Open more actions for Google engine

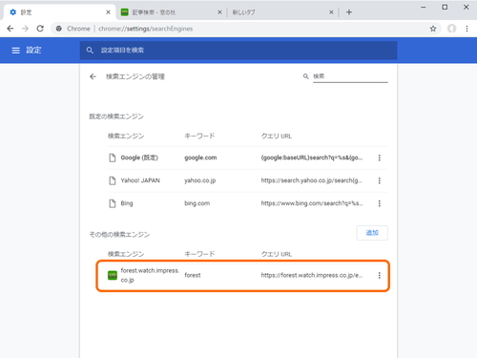pyautogui.click(x=379, y=158)
